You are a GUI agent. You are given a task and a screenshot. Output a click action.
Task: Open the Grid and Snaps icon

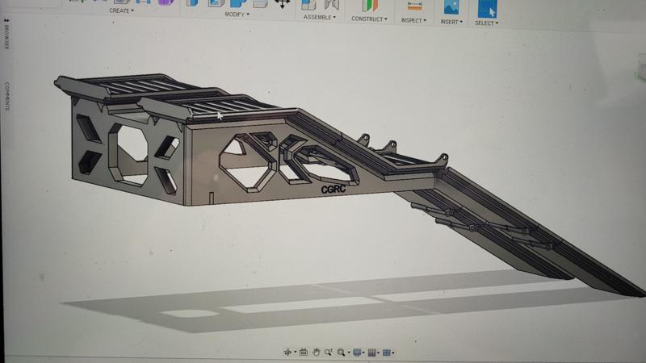pyautogui.click(x=372, y=353)
